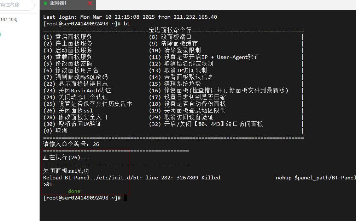Screen dimensions: 356x221
Task: Click option (7) 强制修改MySQL密码 text
Action: tap(75, 77)
